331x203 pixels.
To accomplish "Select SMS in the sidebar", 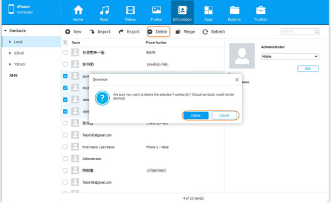I will [13, 75].
